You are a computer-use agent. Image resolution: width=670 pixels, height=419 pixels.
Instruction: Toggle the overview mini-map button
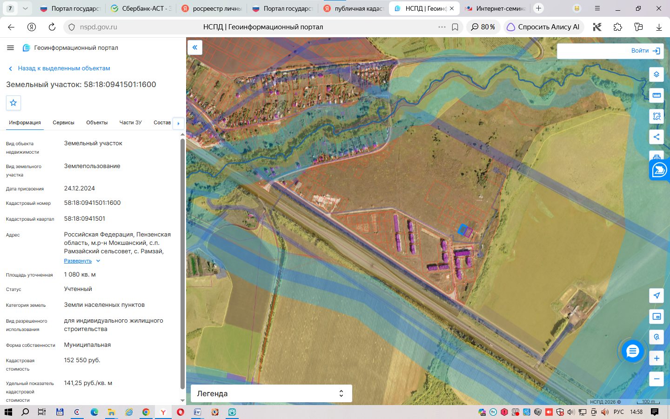point(657,317)
